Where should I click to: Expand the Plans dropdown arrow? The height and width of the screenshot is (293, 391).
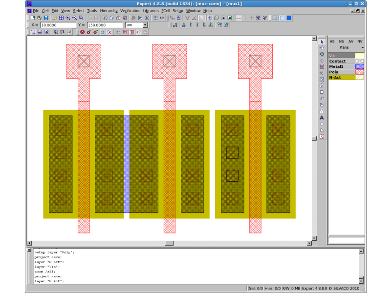click(x=362, y=48)
